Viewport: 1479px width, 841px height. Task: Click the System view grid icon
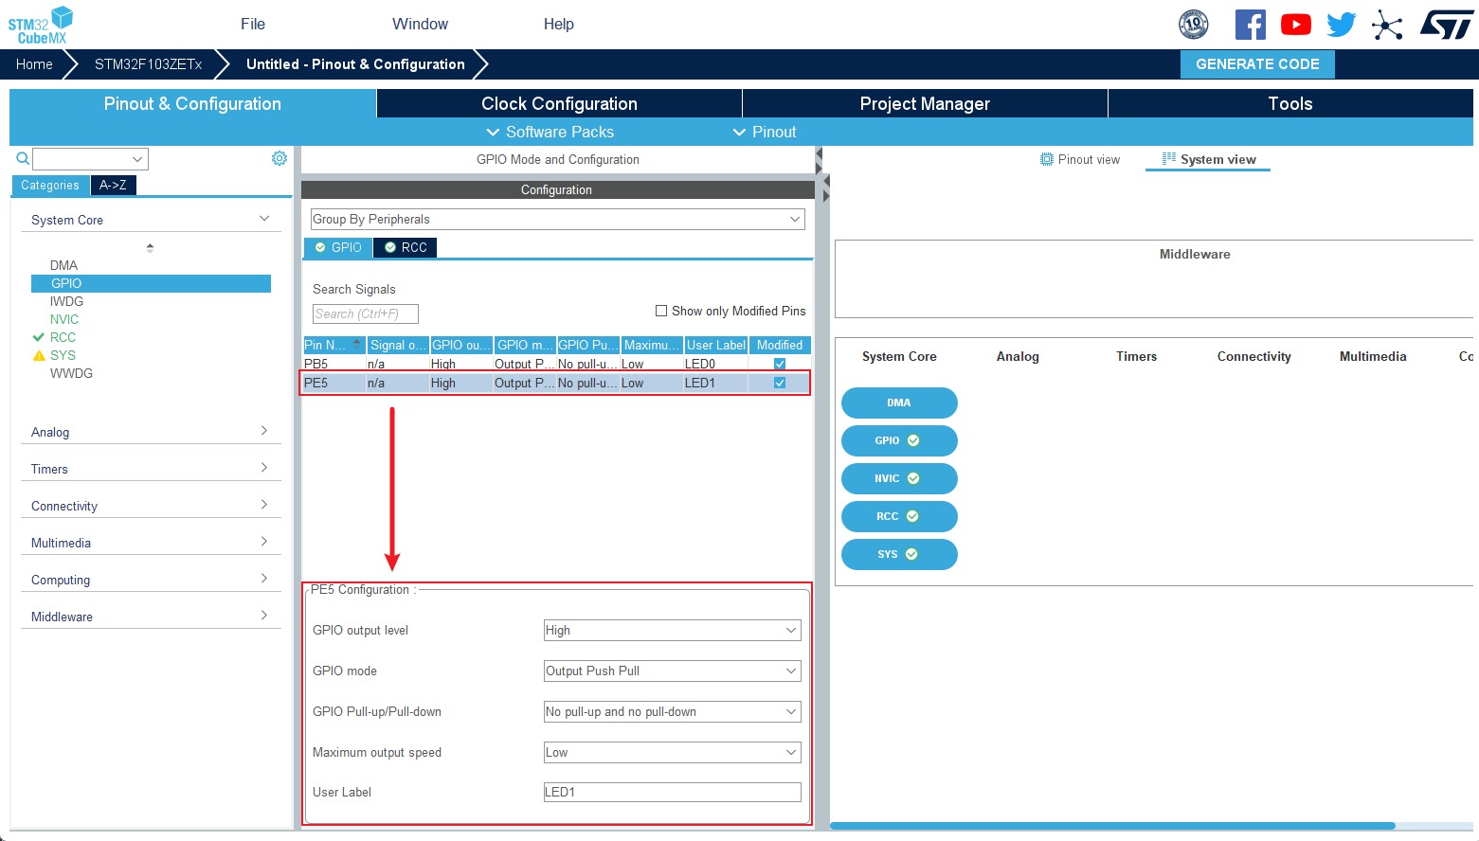[x=1169, y=158]
